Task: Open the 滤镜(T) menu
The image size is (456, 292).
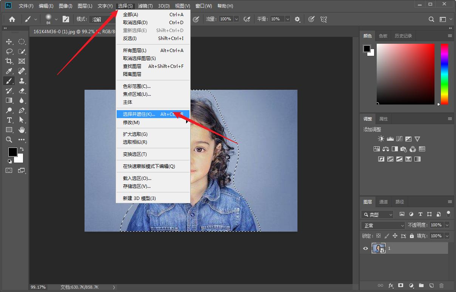Action: click(145, 6)
